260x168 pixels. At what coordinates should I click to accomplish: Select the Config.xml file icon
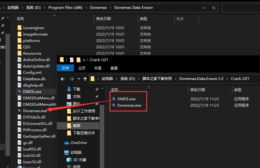tap(19, 72)
